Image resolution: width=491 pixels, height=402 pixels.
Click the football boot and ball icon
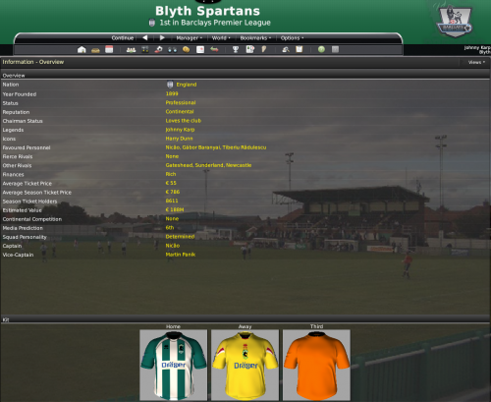[159, 49]
